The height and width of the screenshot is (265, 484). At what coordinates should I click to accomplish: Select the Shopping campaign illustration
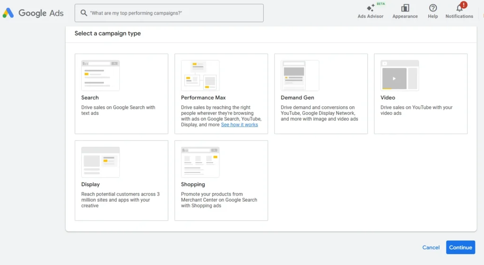tap(200, 162)
